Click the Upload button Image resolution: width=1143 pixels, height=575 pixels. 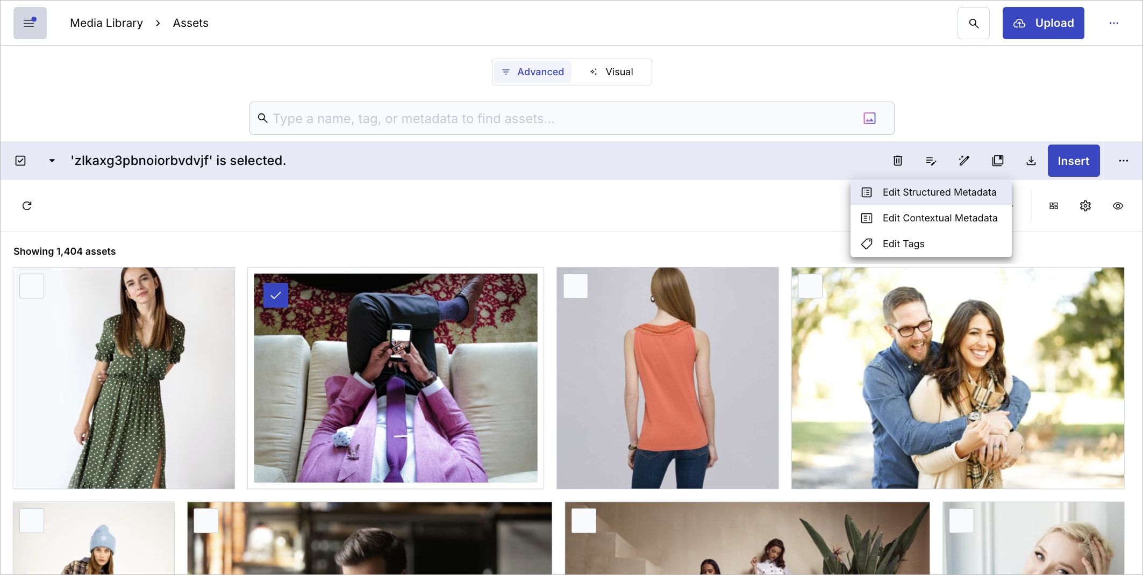1043,23
